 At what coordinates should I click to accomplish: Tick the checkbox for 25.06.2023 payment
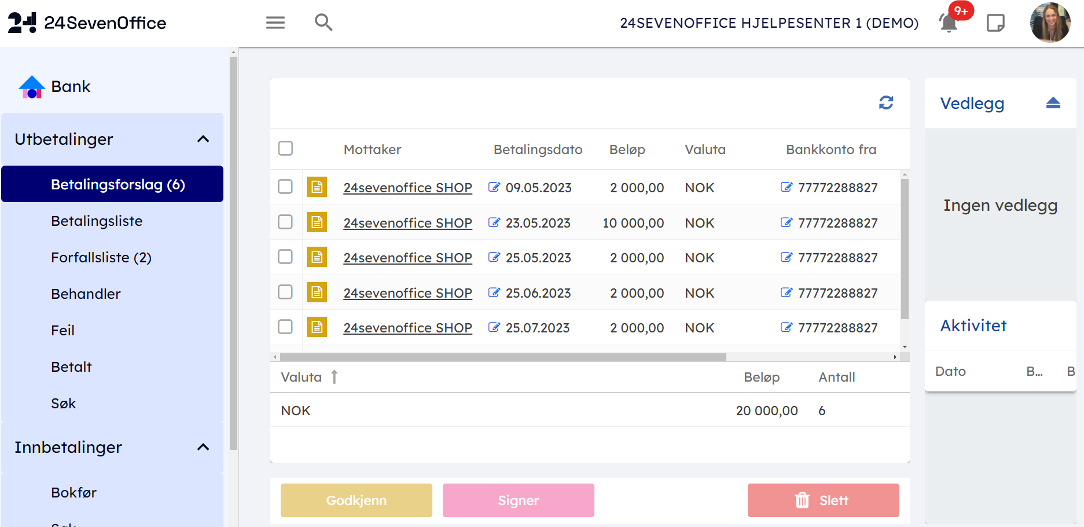click(285, 292)
